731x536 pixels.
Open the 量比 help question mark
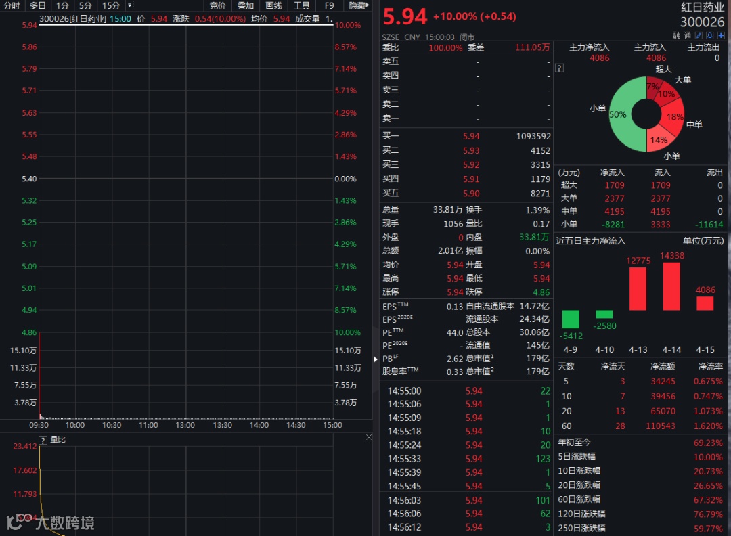tap(43, 440)
